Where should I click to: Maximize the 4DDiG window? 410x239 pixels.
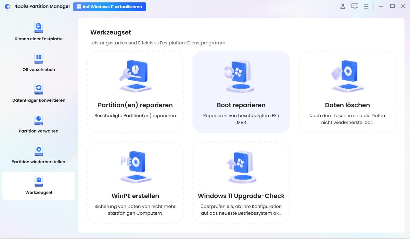[392, 6]
